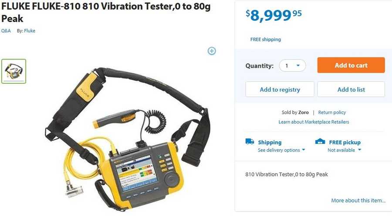Open the Fluke brand link
The width and height of the screenshot is (392, 216).
[x=30, y=31]
